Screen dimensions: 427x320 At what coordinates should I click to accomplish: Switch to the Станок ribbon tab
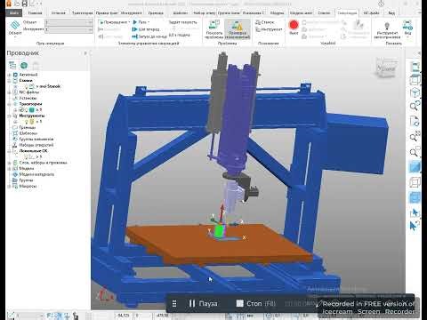(x=324, y=13)
